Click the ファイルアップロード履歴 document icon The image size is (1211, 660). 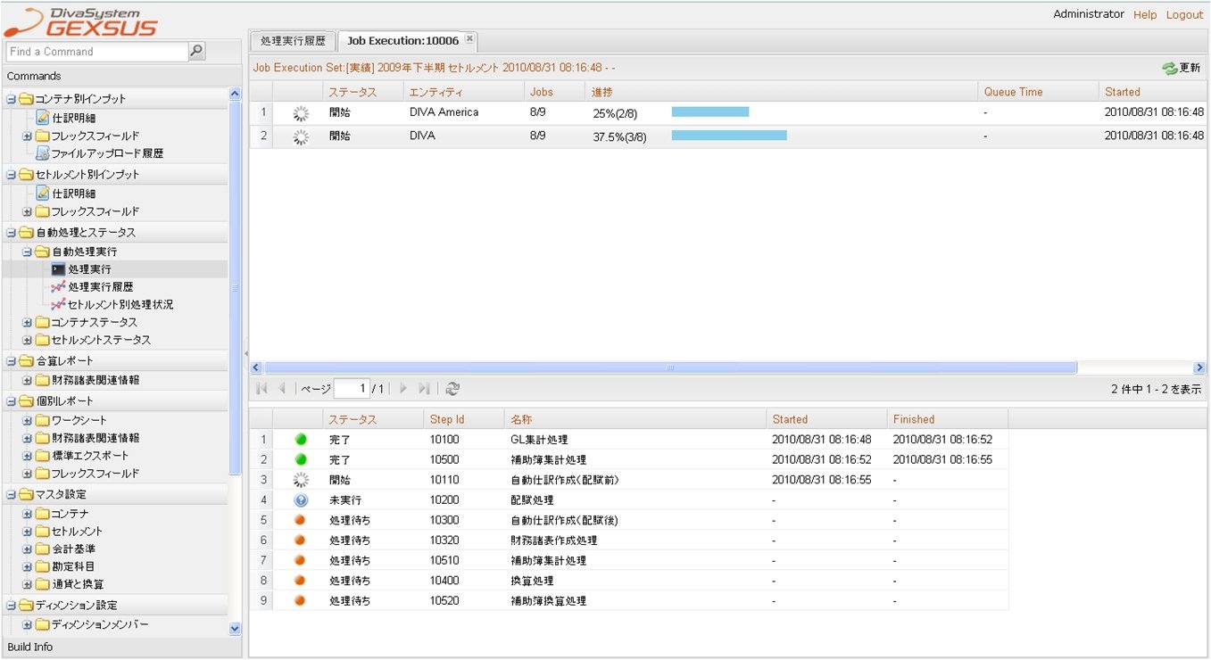pyautogui.click(x=43, y=153)
